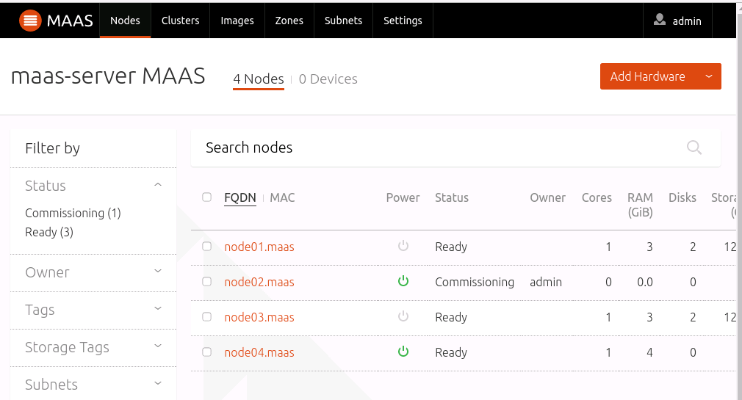Viewport: 742px width, 400px height.
Task: Filter by Ready (3) status
Action: 49,232
